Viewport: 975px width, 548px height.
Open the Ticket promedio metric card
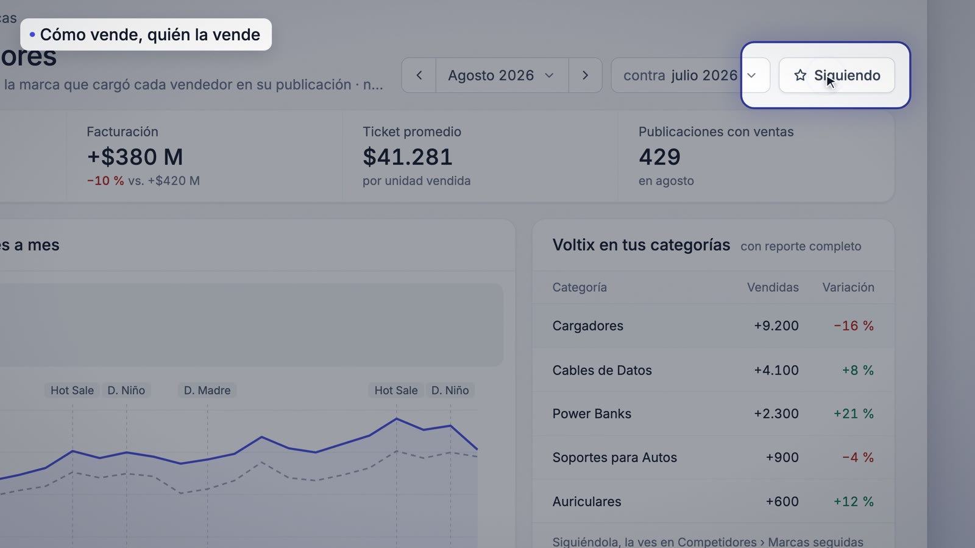pos(480,156)
